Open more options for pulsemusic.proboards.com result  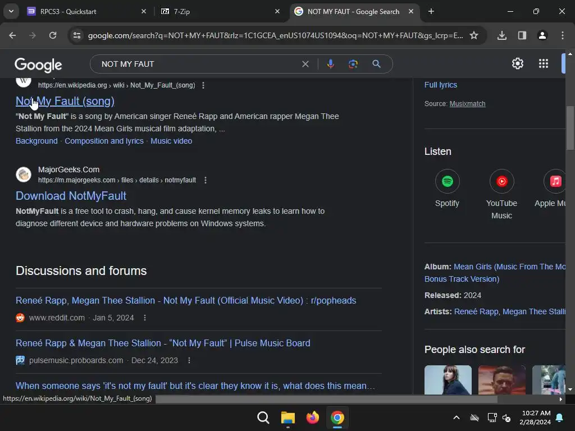(189, 360)
